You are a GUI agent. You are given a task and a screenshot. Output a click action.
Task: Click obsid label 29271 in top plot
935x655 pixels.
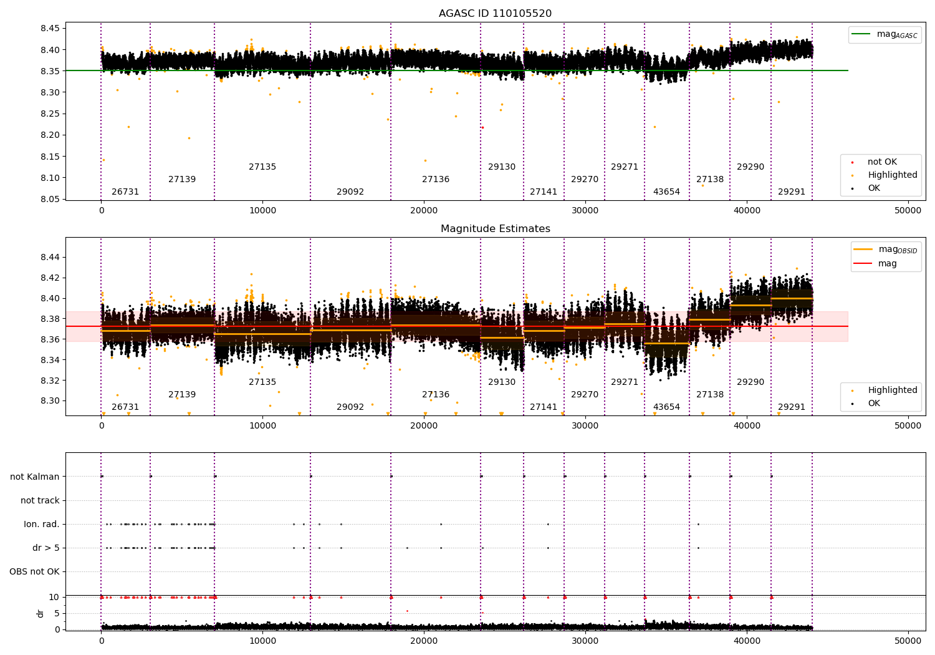pyautogui.click(x=625, y=167)
